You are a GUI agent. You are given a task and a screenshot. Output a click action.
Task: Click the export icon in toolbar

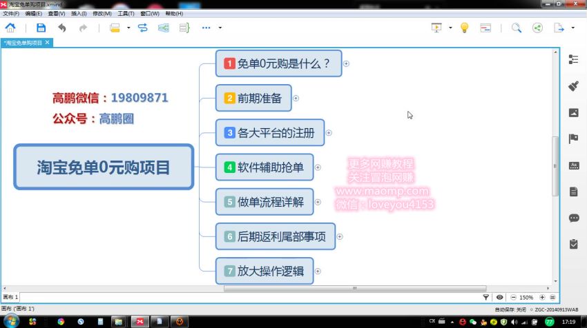point(559,28)
